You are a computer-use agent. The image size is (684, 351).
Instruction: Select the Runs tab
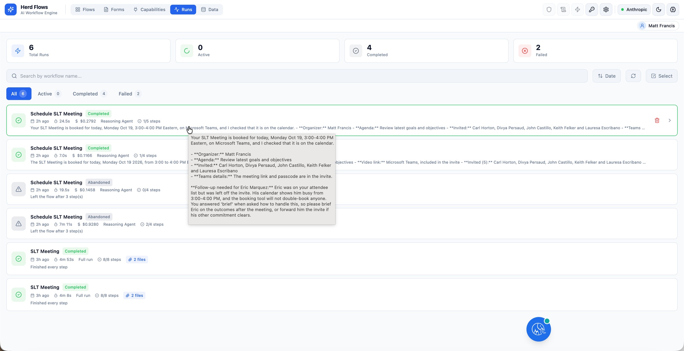coord(183,9)
